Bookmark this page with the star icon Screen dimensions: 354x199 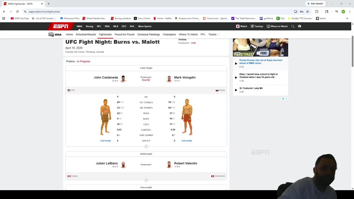(x=308, y=12)
